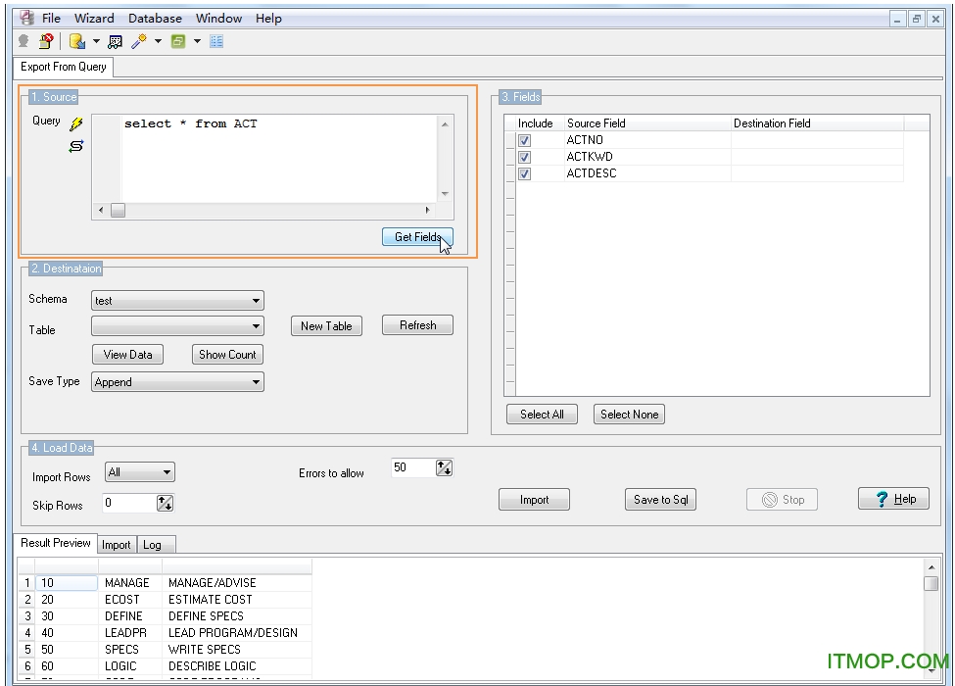
Task: Disable the ACTDESC include checkbox
Action: coord(524,173)
